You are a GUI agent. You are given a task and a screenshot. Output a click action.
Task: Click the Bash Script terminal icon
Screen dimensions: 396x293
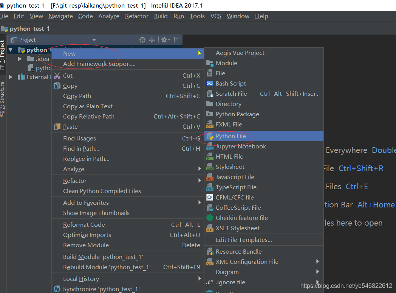point(210,84)
